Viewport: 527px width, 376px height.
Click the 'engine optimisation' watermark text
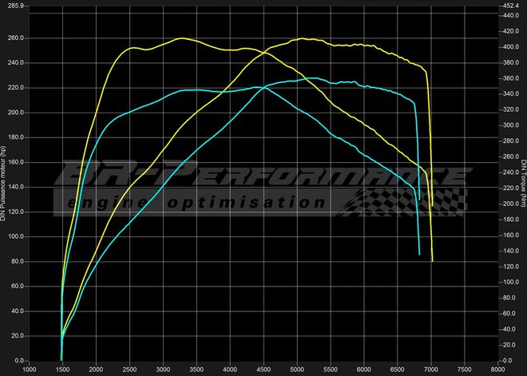[x=209, y=203]
